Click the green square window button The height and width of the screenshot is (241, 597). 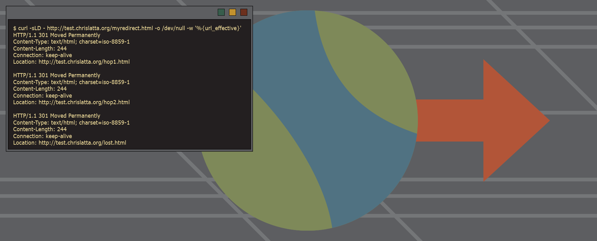tap(221, 12)
